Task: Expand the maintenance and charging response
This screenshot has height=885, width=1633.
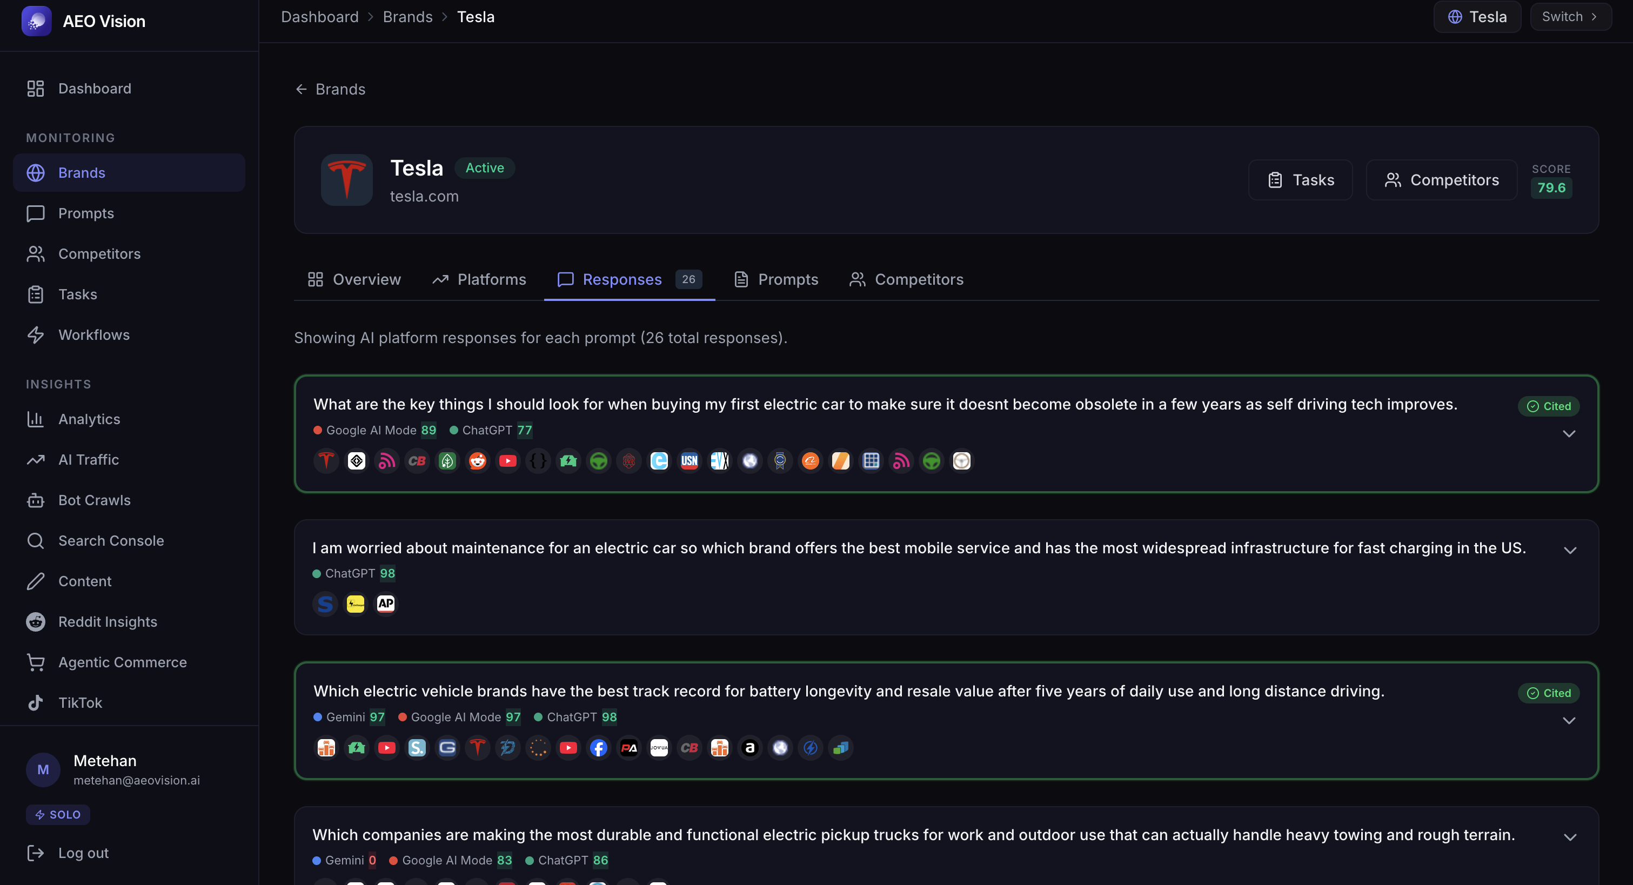Action: pos(1570,549)
